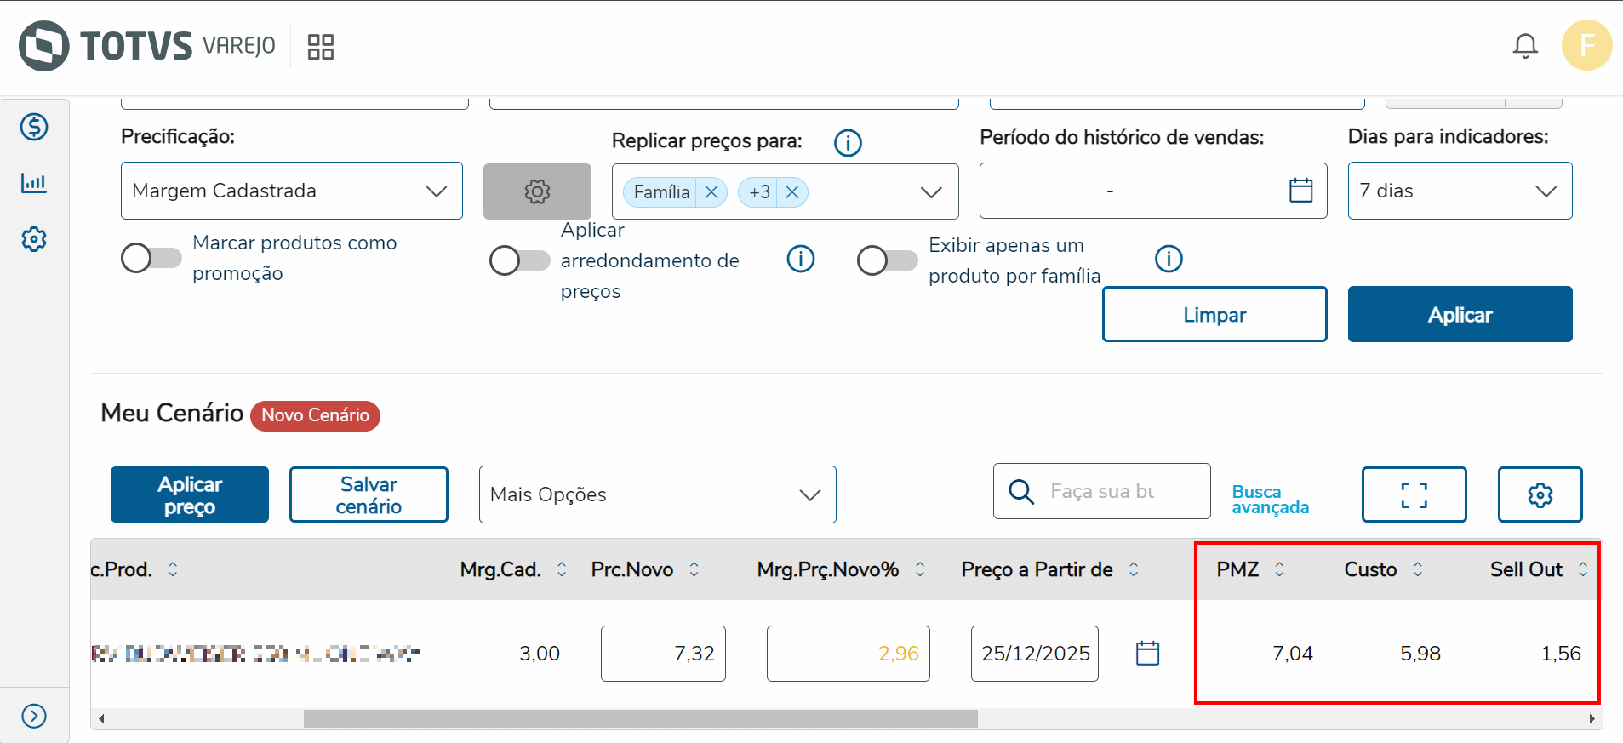
Task: Open the Margem Cadastrada pricing dropdown
Action: tap(291, 191)
